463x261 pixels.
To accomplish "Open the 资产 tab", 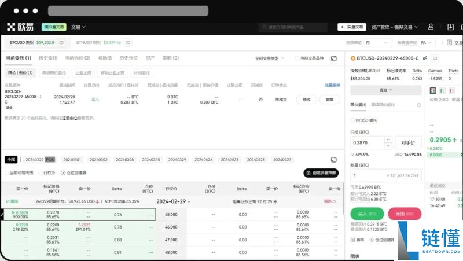I will 150,58.
